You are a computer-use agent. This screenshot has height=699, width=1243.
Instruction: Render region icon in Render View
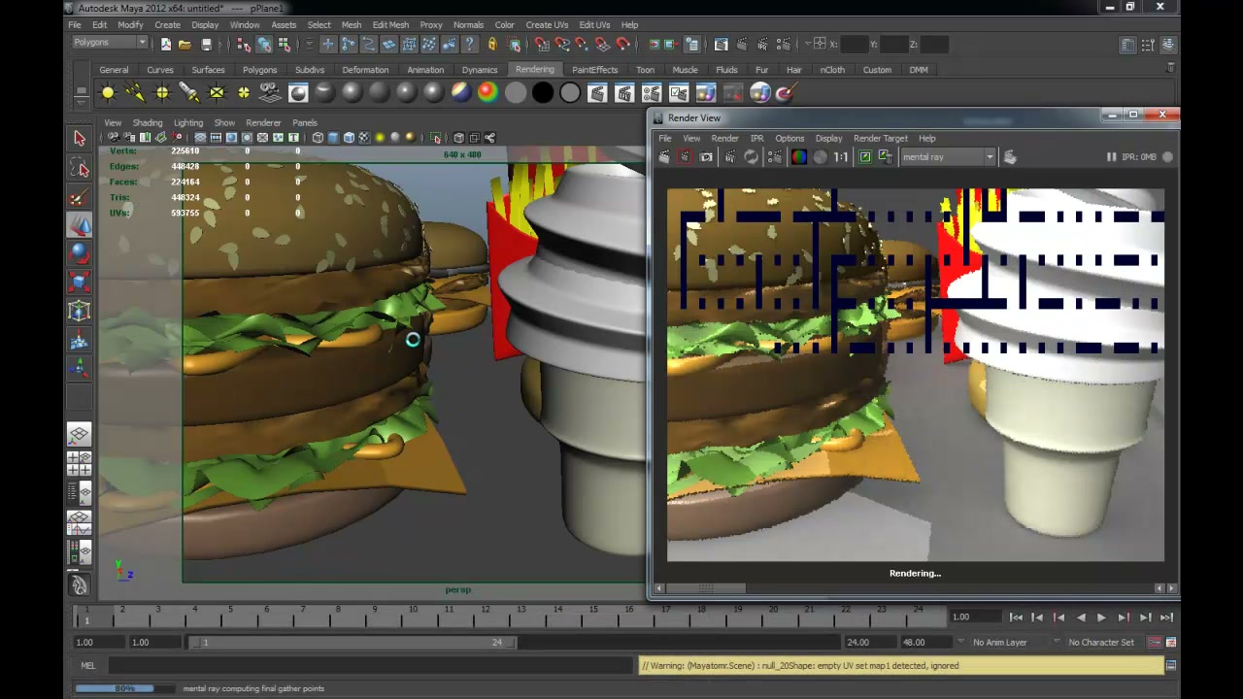tap(685, 157)
